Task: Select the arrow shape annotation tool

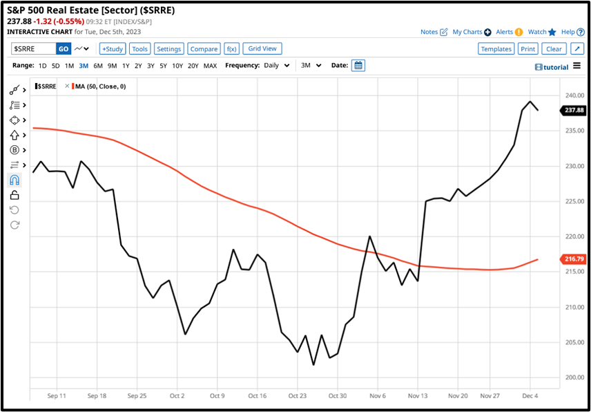Action: (x=14, y=135)
